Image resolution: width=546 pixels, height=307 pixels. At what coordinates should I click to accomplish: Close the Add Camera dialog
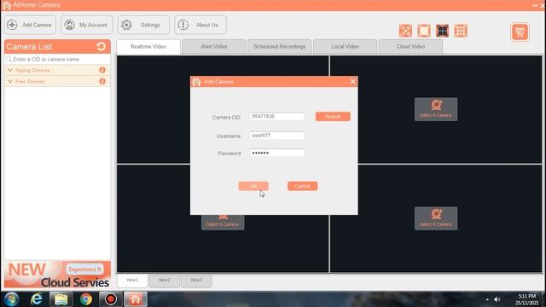(352, 82)
